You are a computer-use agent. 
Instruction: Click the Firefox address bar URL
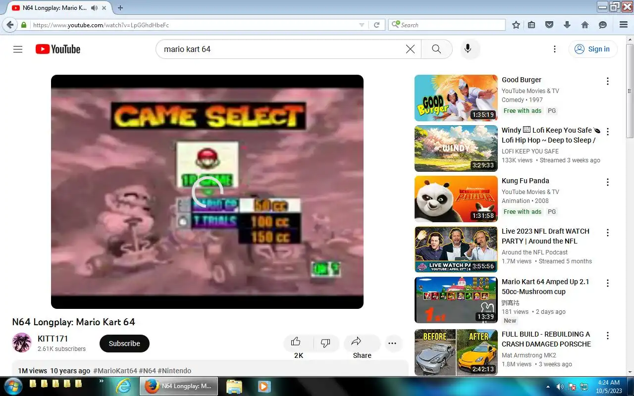pyautogui.click(x=195, y=25)
